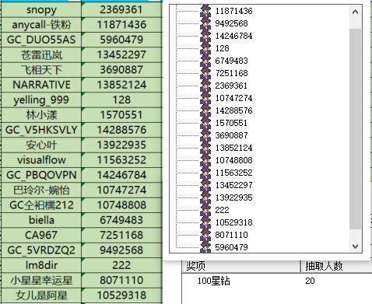Click spreadsheet cell 11563252 next to visualflow
Screen dimensions: 372x304
[x=121, y=160]
